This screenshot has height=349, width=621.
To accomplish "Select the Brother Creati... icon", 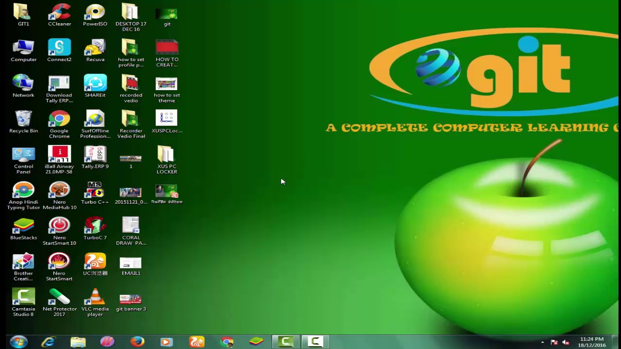I will (23, 267).
